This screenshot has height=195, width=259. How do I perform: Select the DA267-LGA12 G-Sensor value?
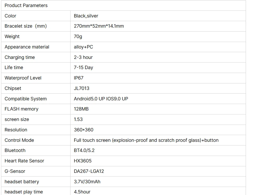[89, 171]
